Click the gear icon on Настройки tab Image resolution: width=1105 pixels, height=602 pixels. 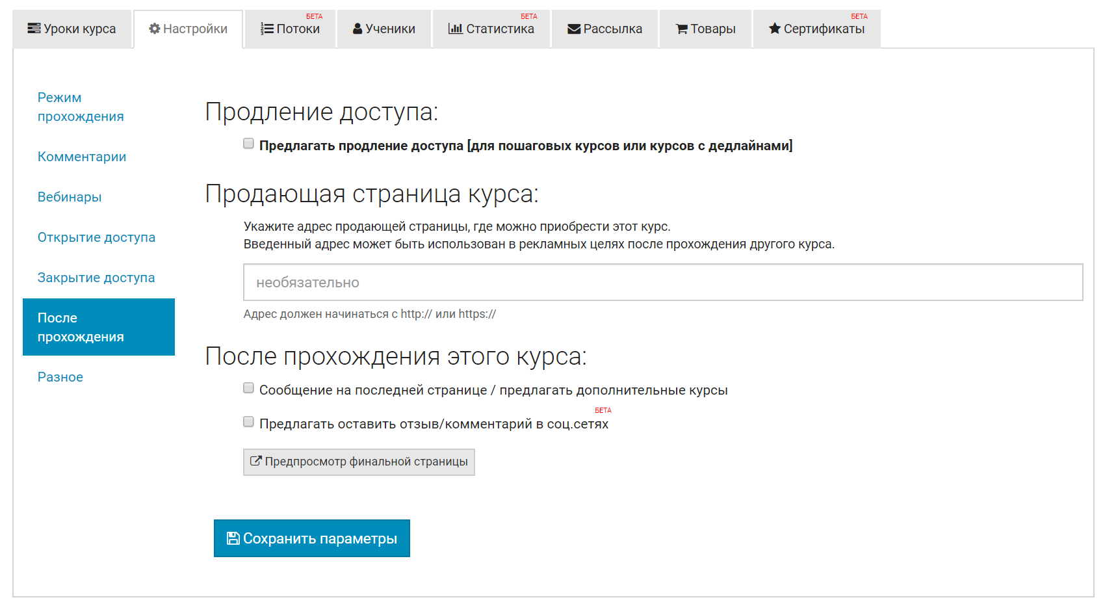pos(155,29)
